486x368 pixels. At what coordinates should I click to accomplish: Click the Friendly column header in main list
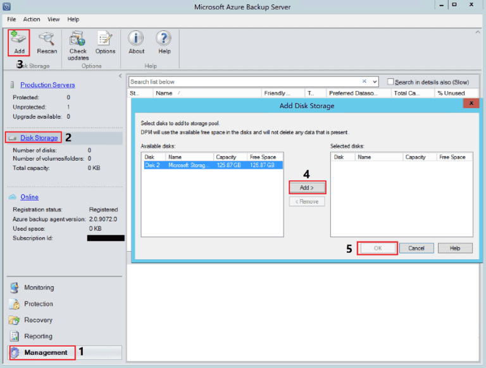(283, 93)
